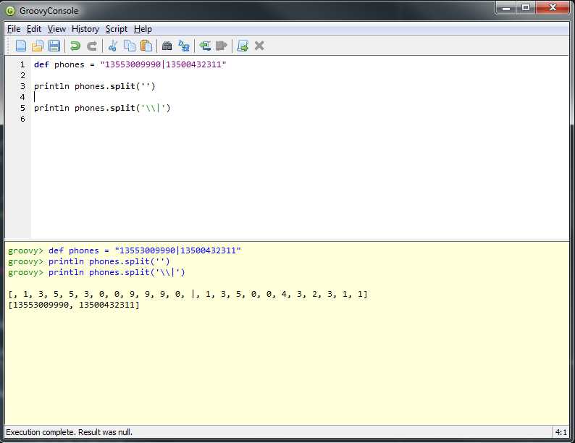Click line number 2 in the gutter
Screen dimensions: 575x443
click(22, 75)
